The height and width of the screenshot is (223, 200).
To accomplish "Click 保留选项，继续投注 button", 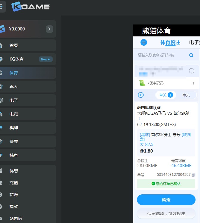I will (166, 213).
